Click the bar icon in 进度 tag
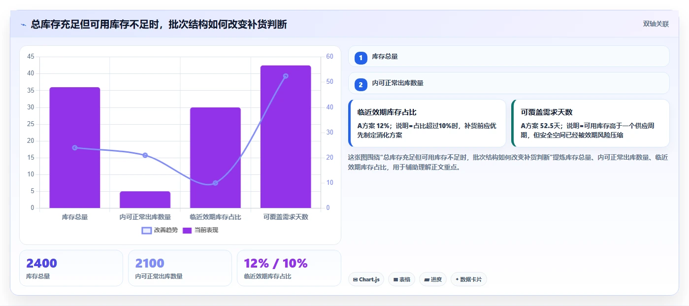The width and height of the screenshot is (689, 306). tap(427, 279)
